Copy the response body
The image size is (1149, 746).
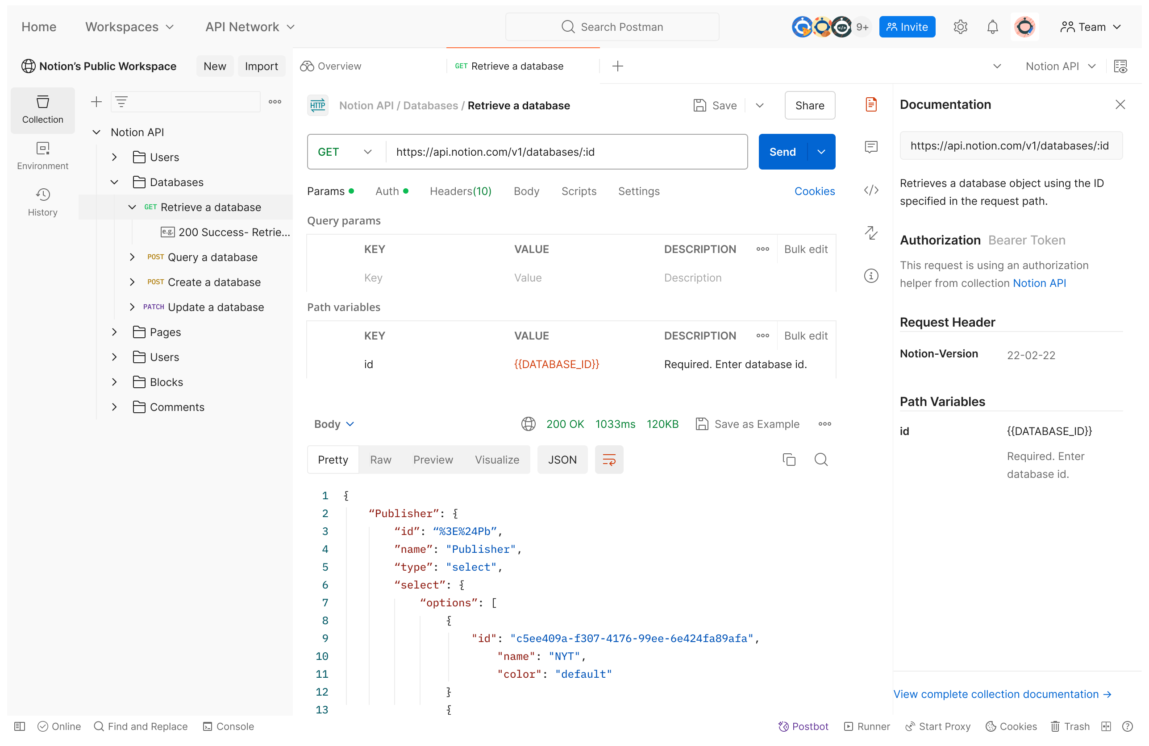coord(789,460)
